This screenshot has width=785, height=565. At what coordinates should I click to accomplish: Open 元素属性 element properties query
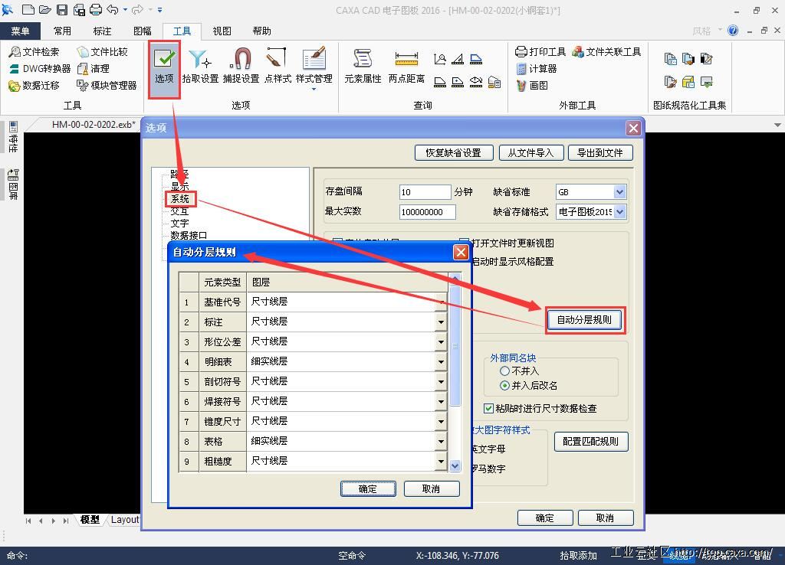coord(363,66)
